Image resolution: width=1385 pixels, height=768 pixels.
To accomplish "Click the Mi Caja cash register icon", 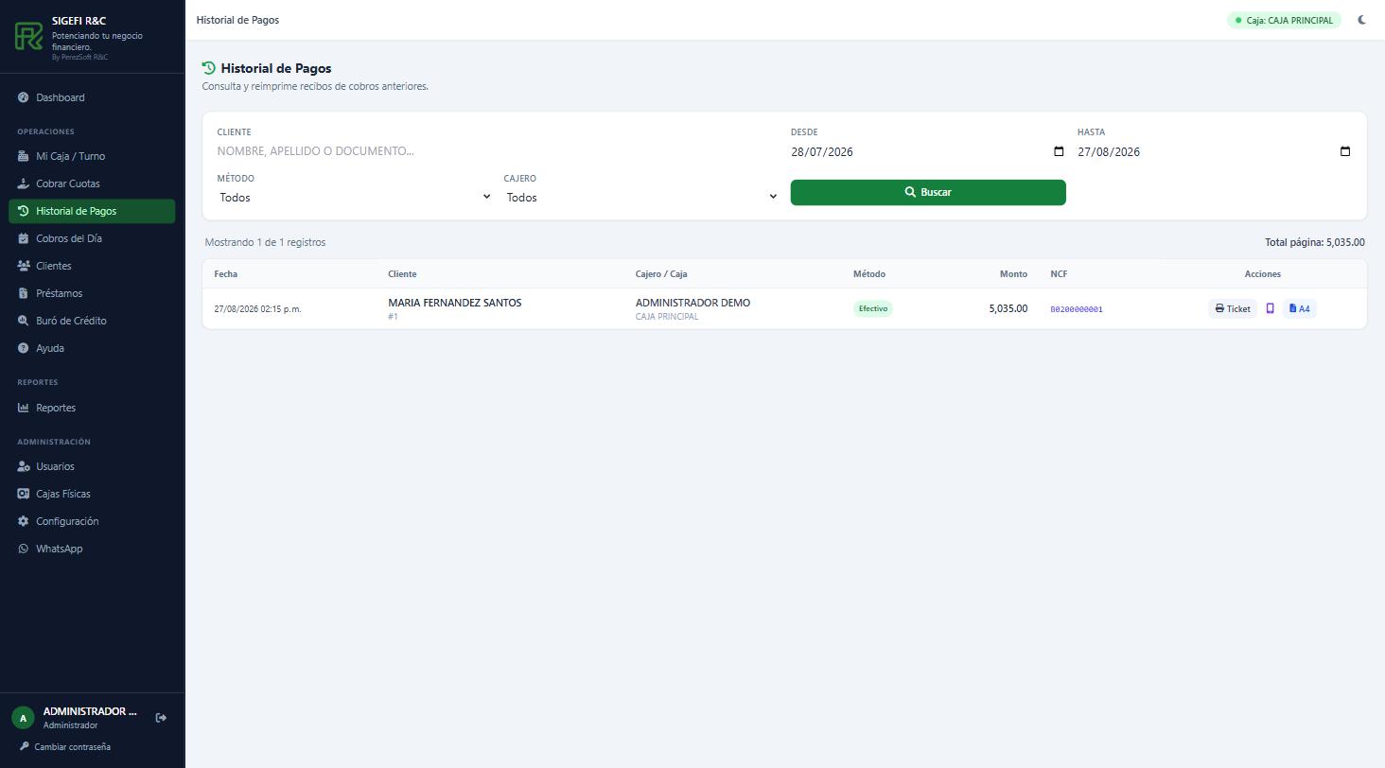I will [24, 156].
